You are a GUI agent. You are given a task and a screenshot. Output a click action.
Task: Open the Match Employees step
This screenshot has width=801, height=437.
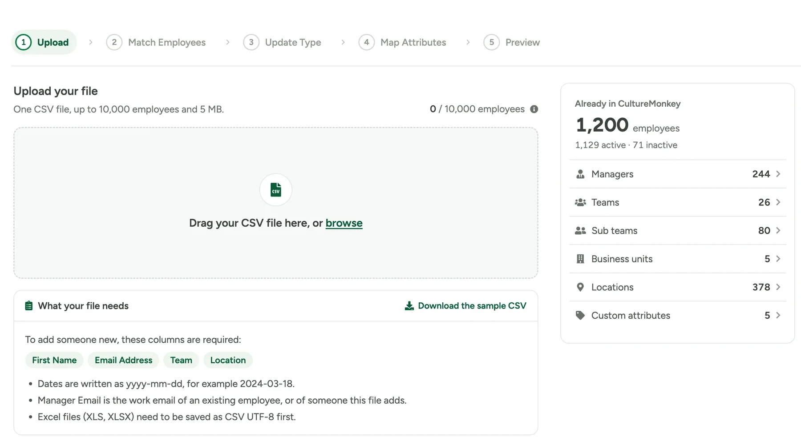pyautogui.click(x=156, y=42)
